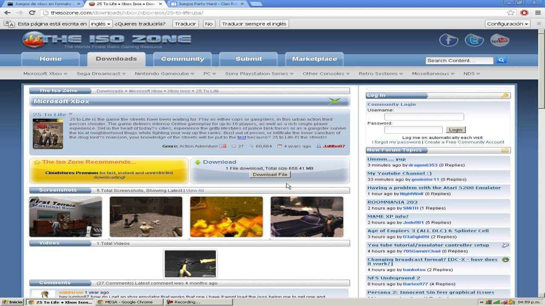Viewport: 545px width, 306px height.
Task: Open the fire explosion screenshot thumbnail
Action: pos(227,217)
